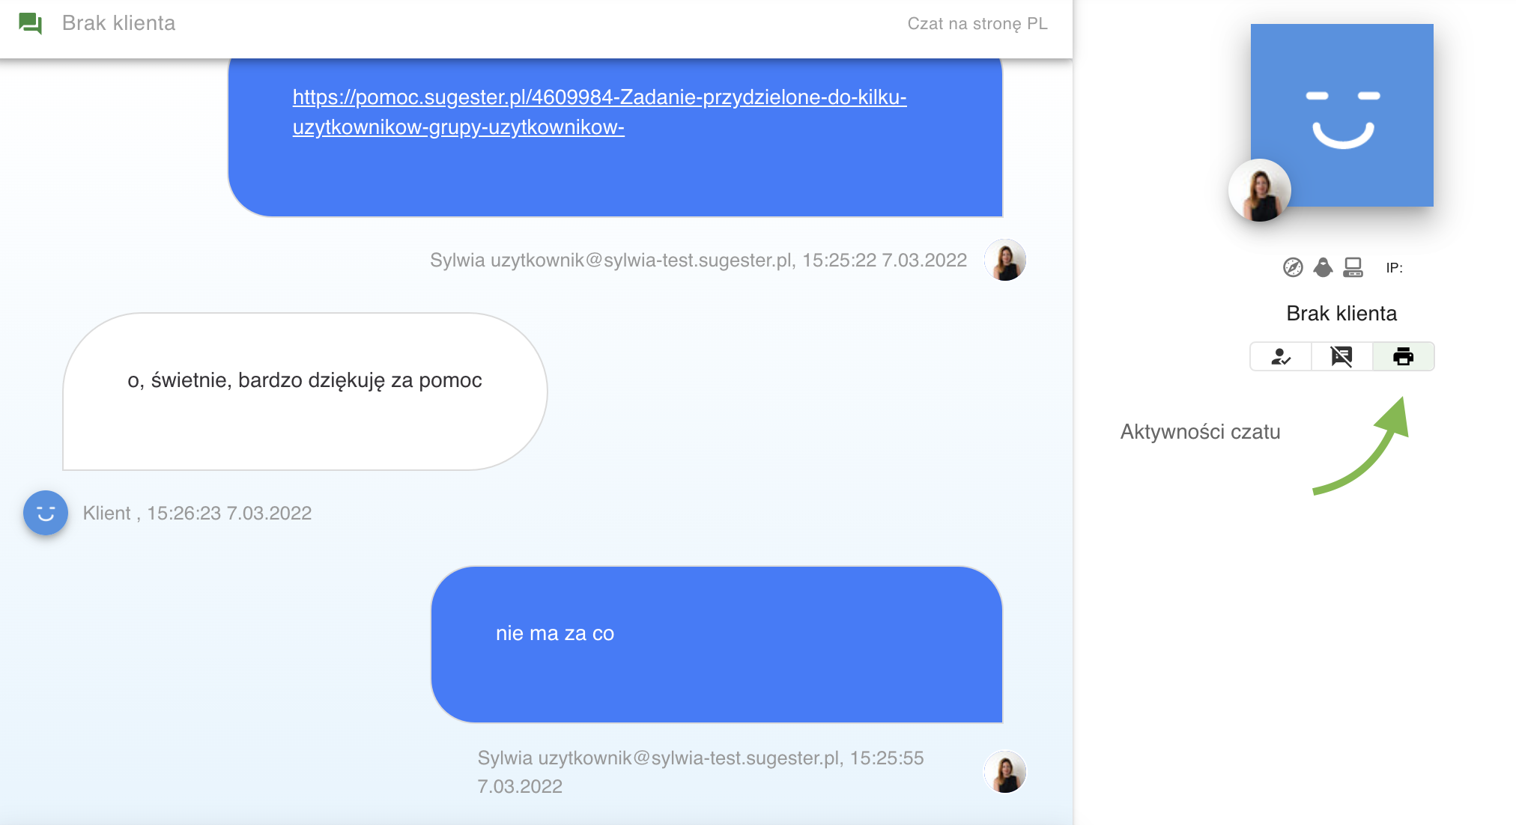Image resolution: width=1516 pixels, height=825 pixels.
Task: Select 'Brak klienta' name in side panel
Action: coord(1341,313)
